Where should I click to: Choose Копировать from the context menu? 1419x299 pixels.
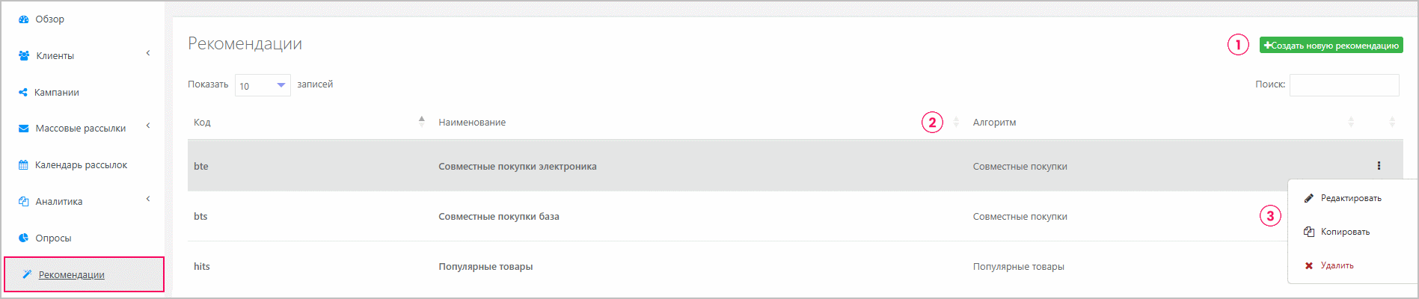pyautogui.click(x=1345, y=232)
